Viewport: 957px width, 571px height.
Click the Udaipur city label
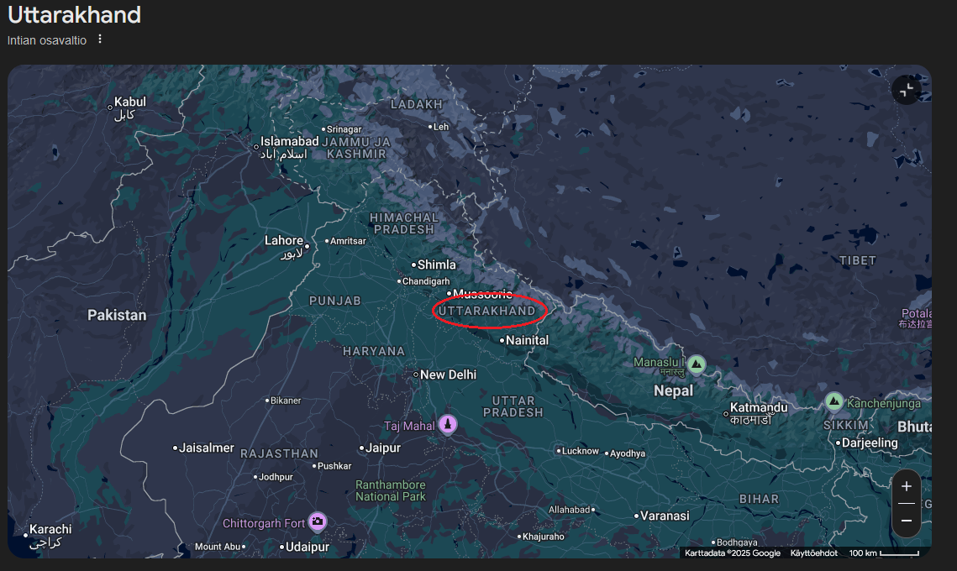click(x=307, y=547)
